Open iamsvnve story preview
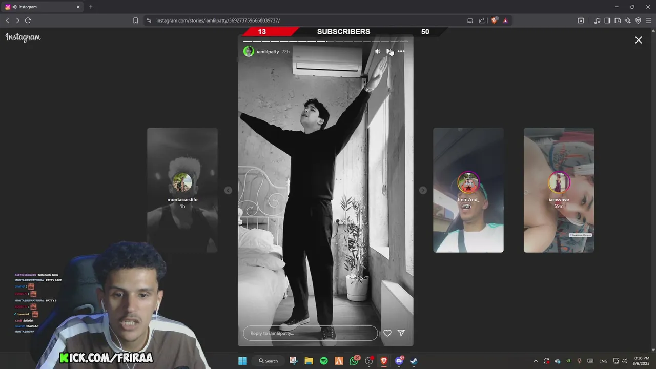 (x=559, y=190)
